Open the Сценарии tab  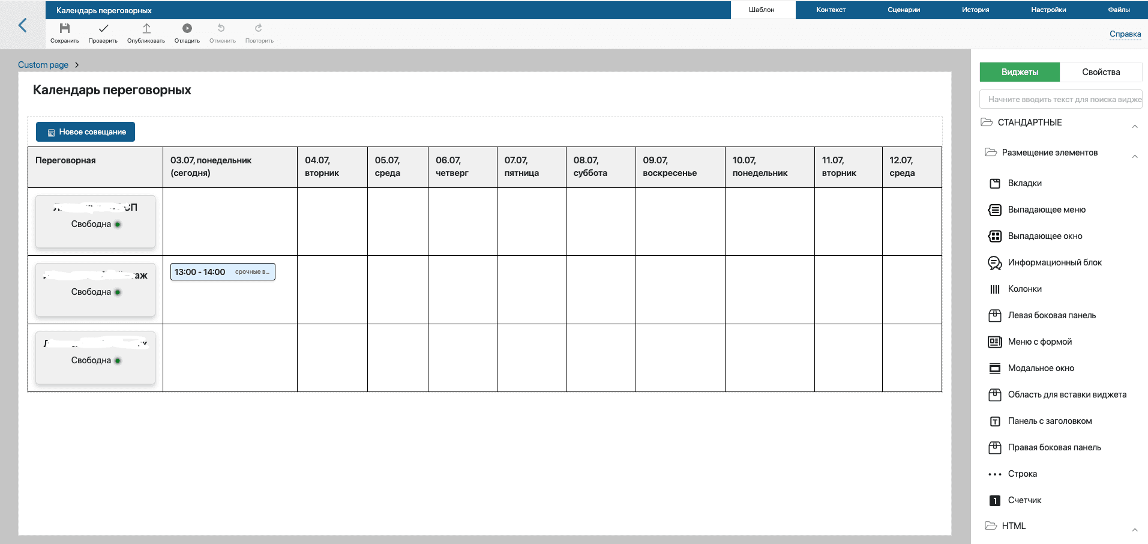click(903, 10)
